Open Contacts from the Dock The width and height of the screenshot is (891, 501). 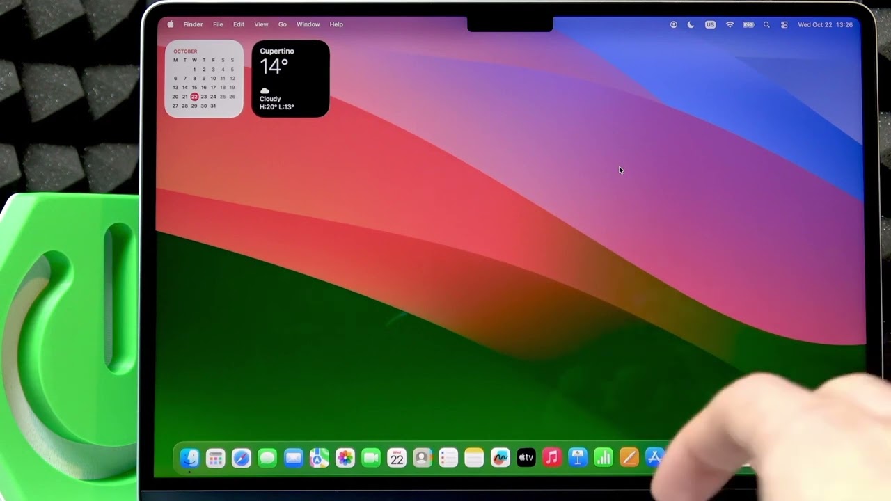pos(423,457)
